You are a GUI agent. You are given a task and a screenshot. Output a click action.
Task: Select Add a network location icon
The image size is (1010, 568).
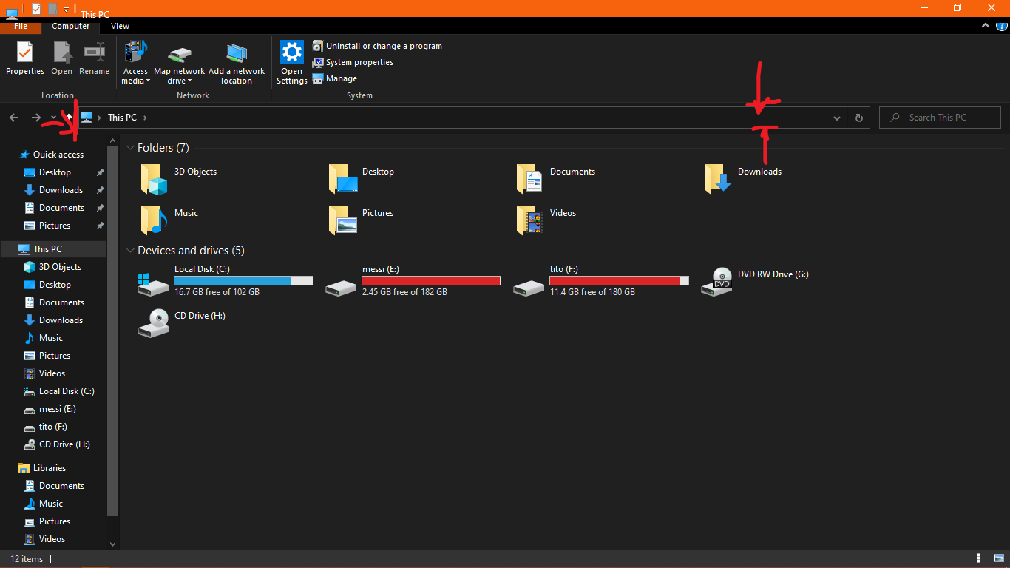tap(237, 54)
